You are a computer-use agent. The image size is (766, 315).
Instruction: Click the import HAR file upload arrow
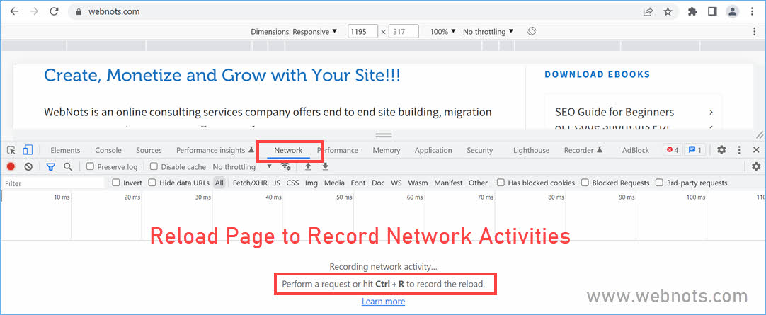tap(308, 167)
